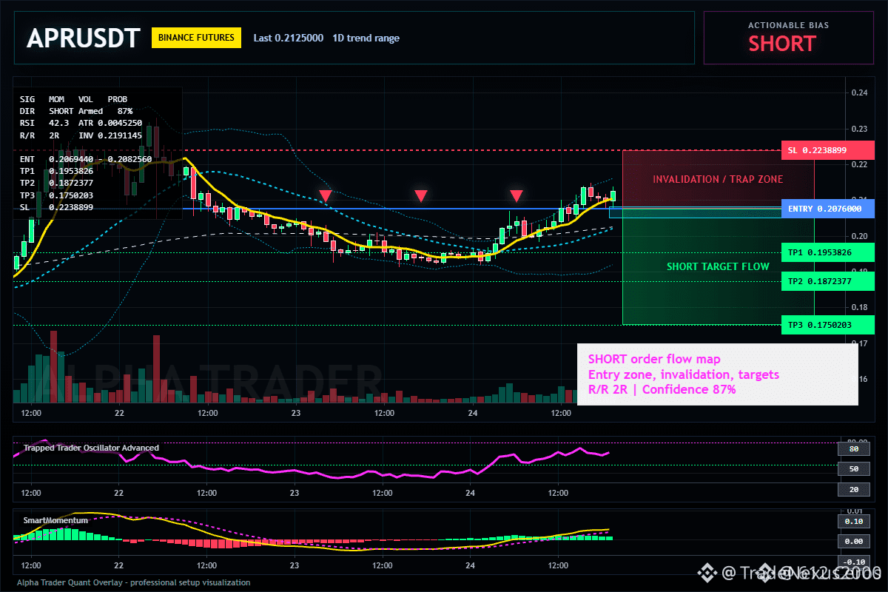Click the SHORT actionable bias box
This screenshot has width=888, height=592.
click(788, 38)
